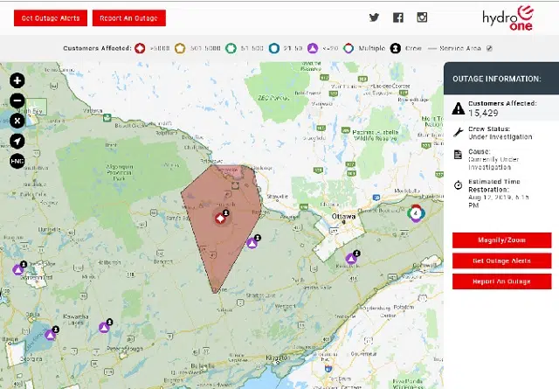Select the red outage marker inside shaded polygon
The width and height of the screenshot is (559, 389).
pyautogui.click(x=221, y=219)
